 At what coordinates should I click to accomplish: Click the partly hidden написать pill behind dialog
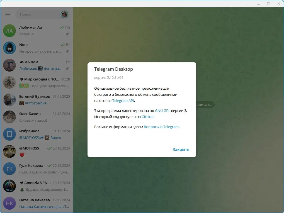pyautogui.click(x=205, y=105)
